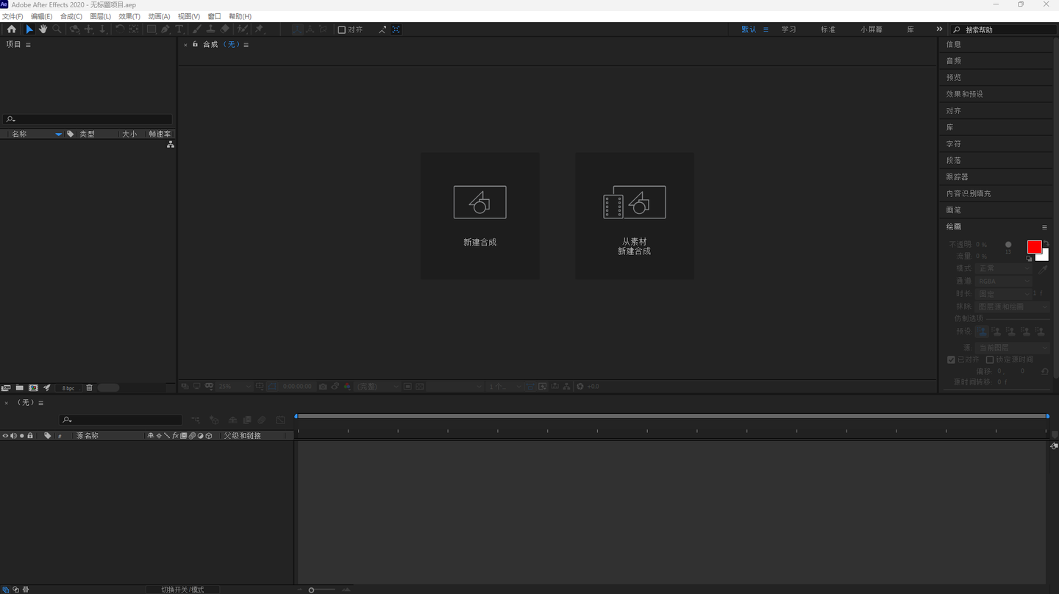Viewport: 1059px width, 594px height.
Task: Open the 编辑(E) menu
Action: [41, 16]
